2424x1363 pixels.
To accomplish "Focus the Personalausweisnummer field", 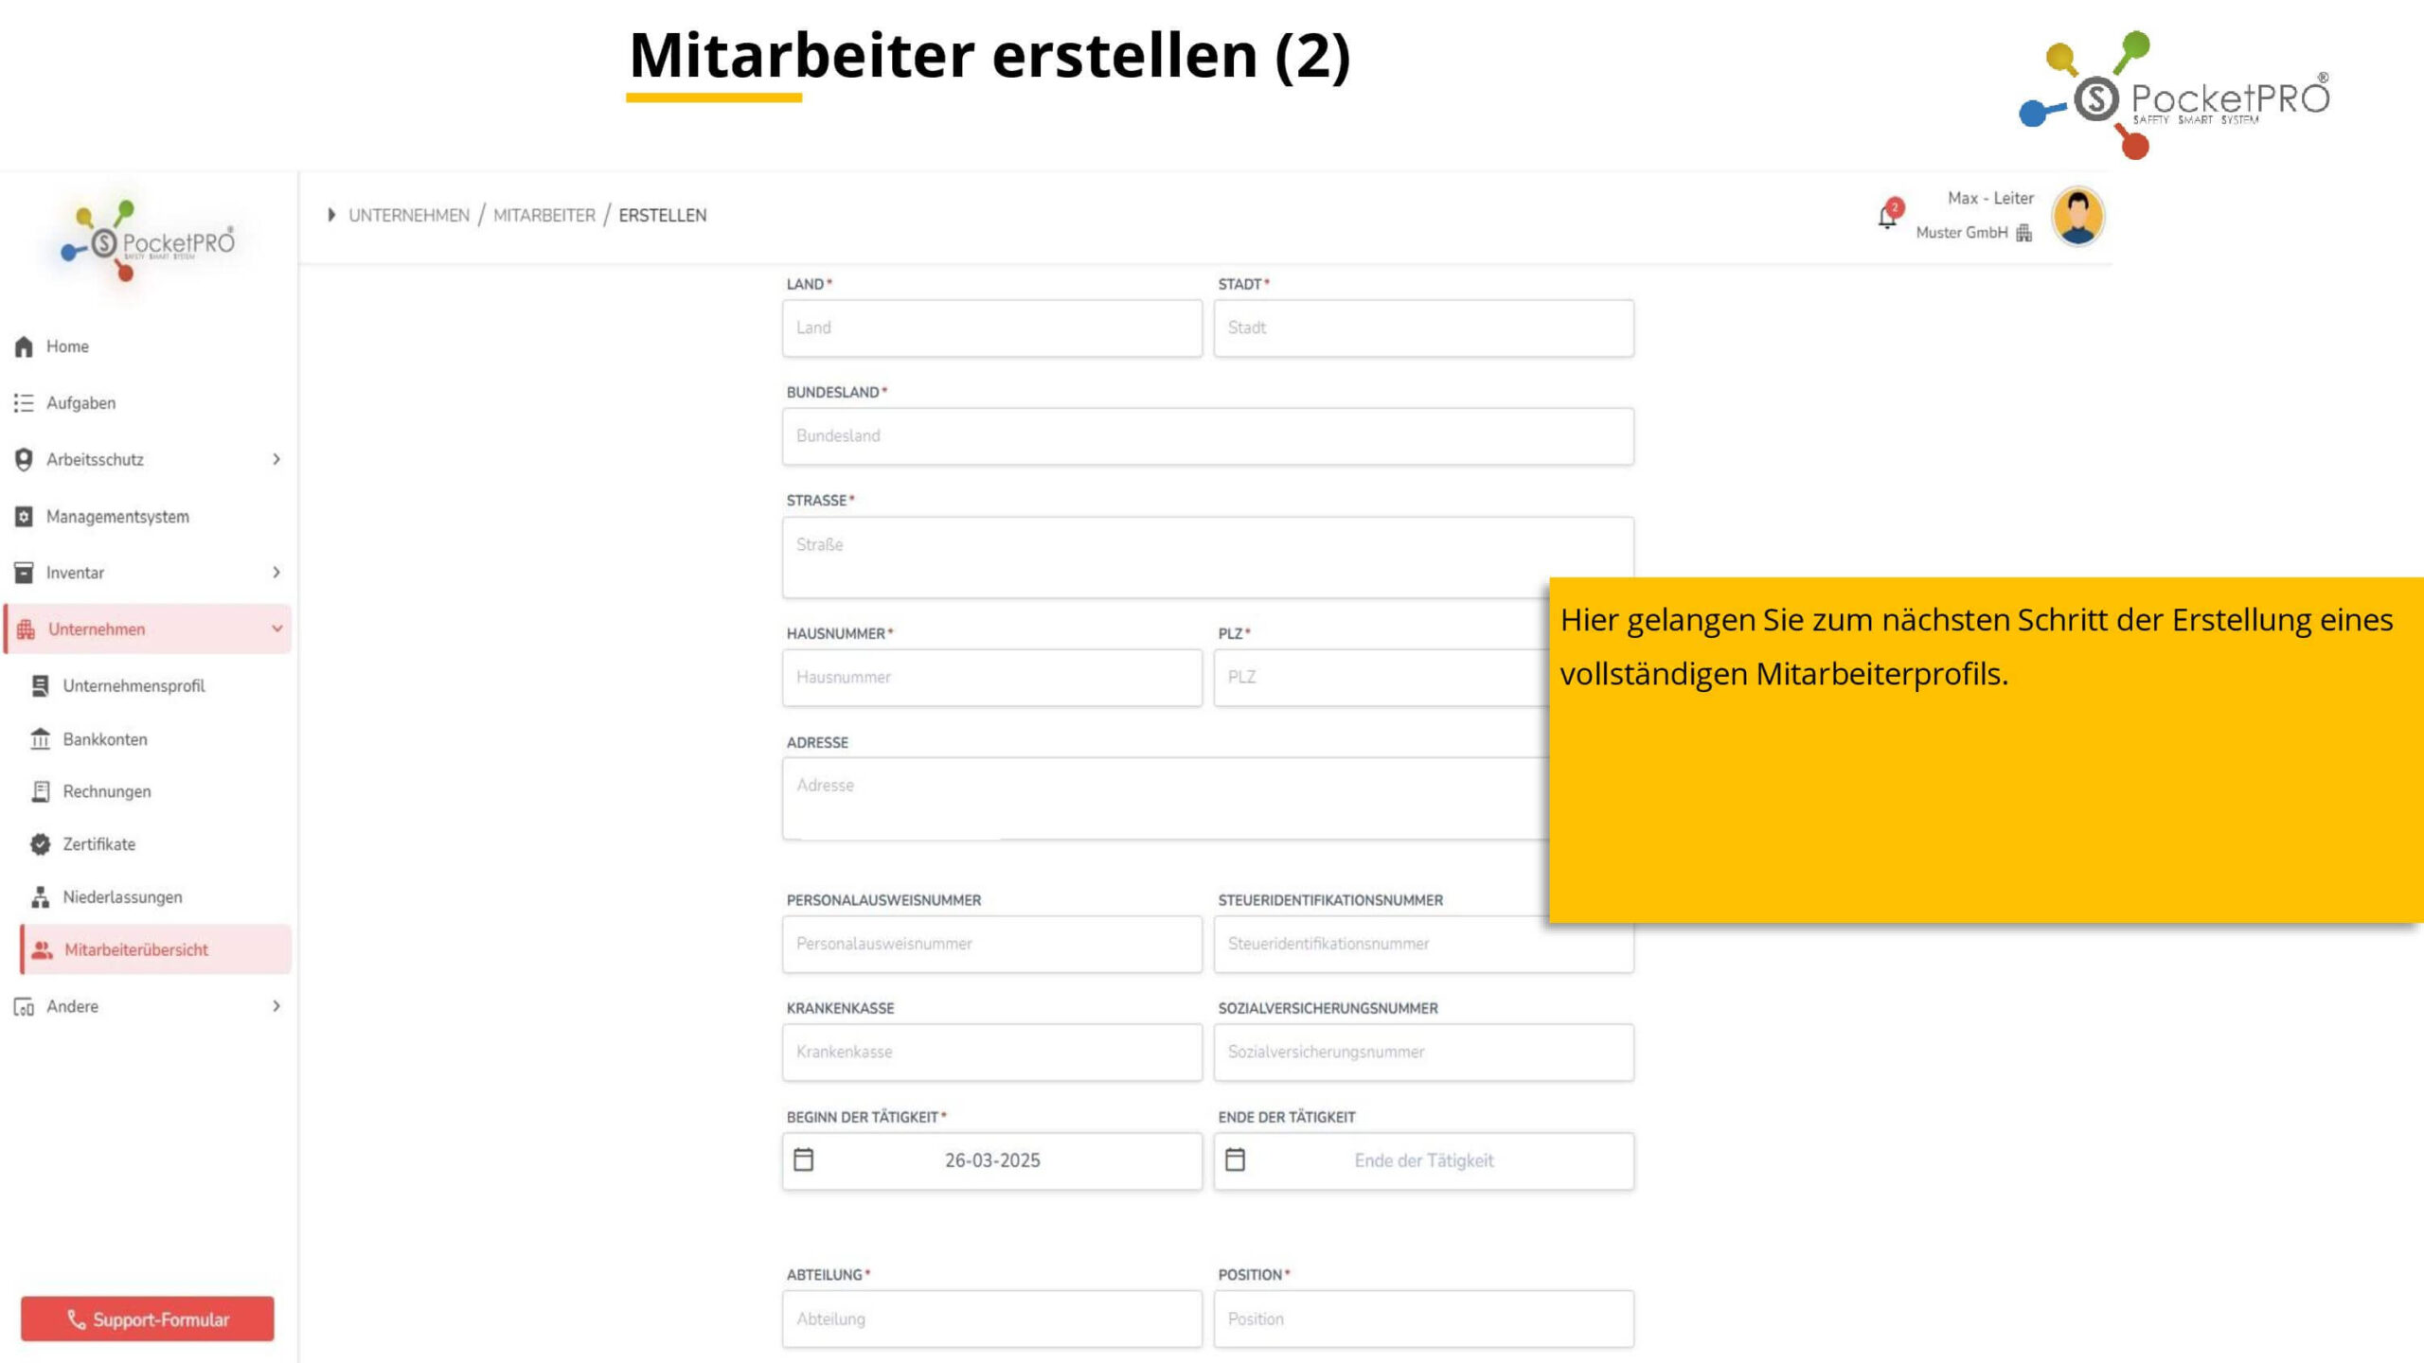I will point(992,945).
